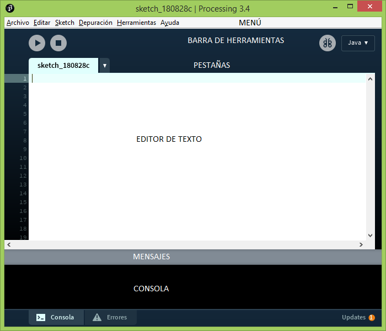Open the Archivo menu
This screenshot has height=331, width=386.
coord(18,23)
